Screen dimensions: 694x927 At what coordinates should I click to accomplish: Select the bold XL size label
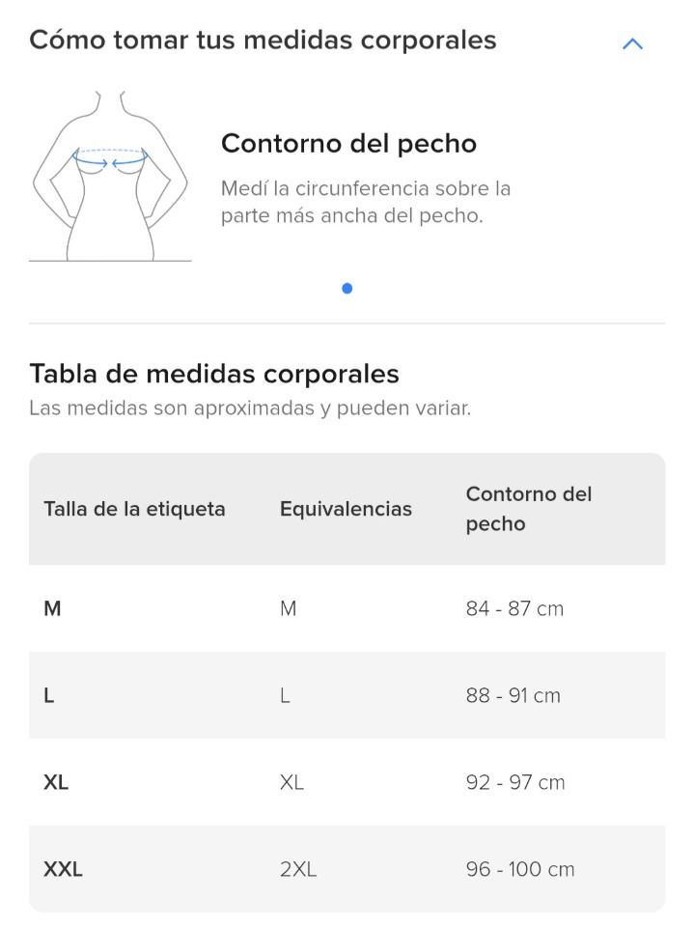56,783
